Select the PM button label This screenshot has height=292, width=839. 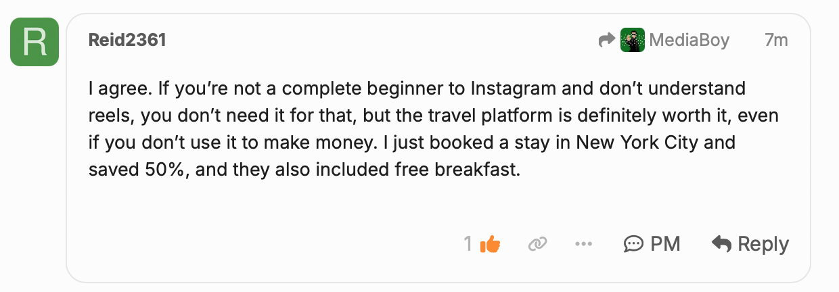[x=665, y=244]
